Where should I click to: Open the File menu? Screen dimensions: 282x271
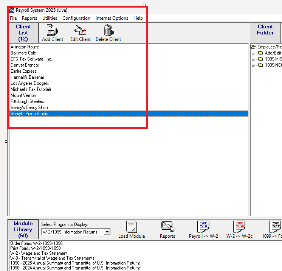point(13,18)
